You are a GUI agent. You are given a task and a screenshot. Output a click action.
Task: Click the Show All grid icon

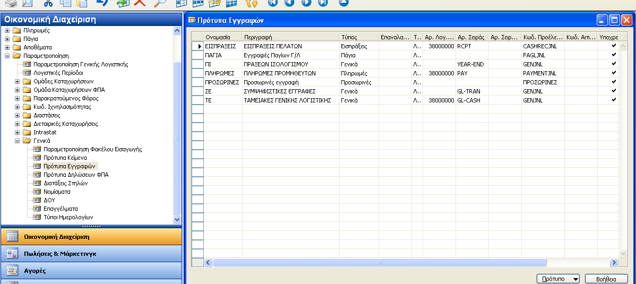click(x=231, y=3)
